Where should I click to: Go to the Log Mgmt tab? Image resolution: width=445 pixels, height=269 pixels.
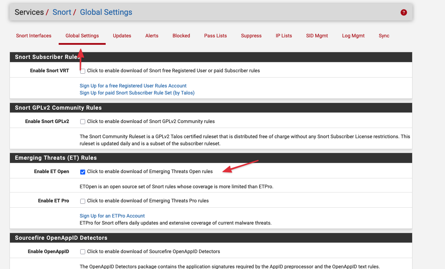click(353, 36)
